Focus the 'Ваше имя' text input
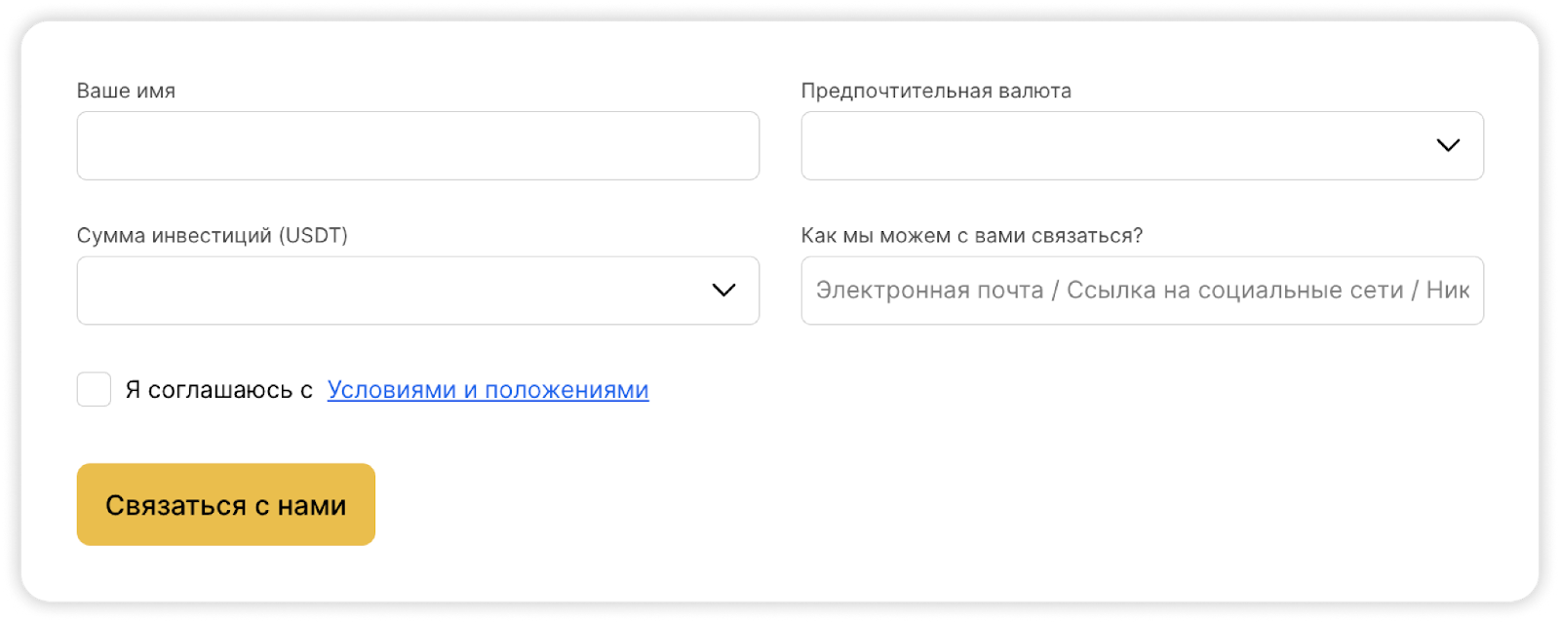The image size is (1560, 622). coord(417,145)
